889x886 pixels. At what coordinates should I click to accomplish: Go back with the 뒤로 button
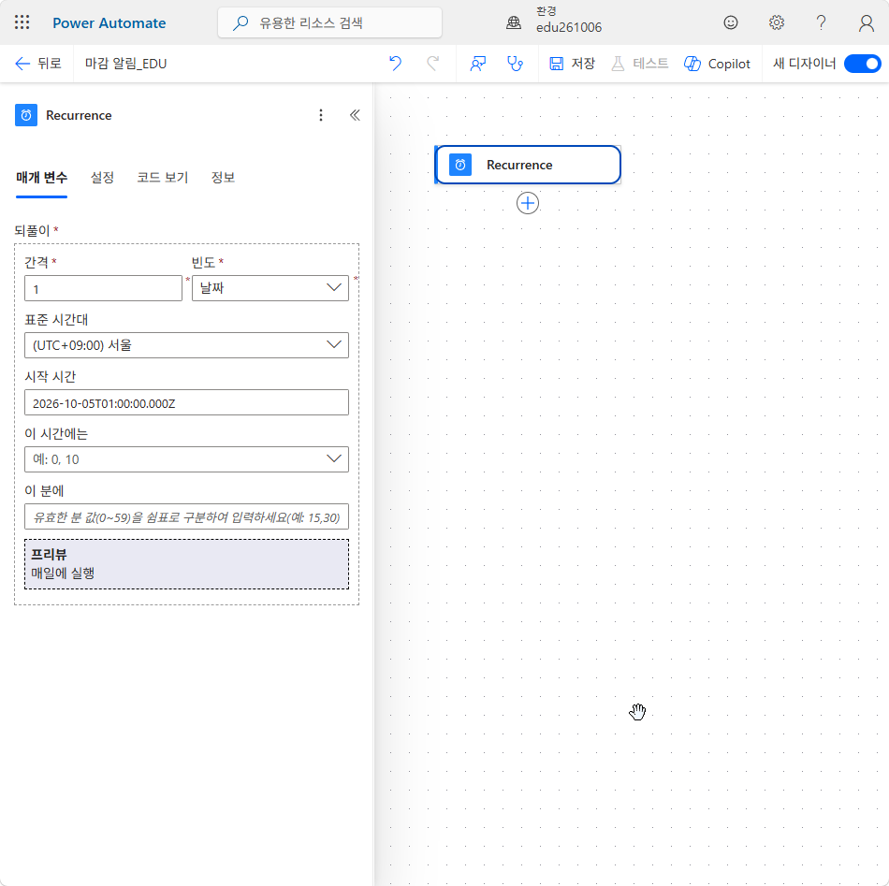click(x=38, y=64)
